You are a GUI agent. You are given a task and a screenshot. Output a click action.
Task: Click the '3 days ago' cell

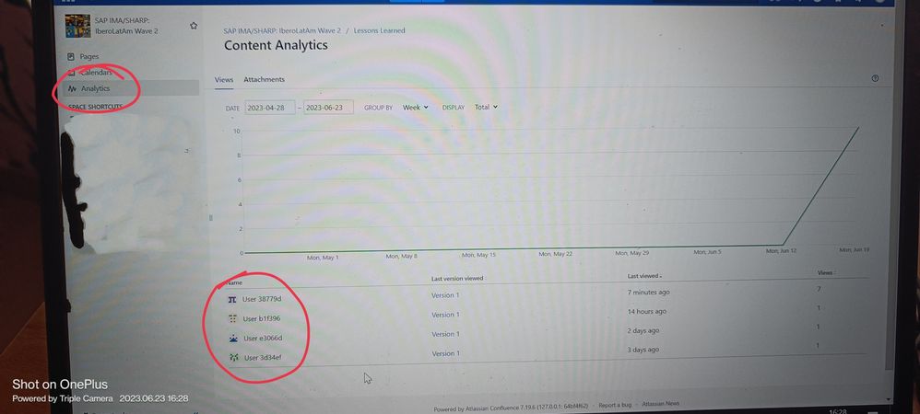tap(643, 351)
